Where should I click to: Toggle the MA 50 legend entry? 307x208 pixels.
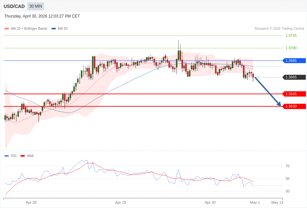(59, 29)
